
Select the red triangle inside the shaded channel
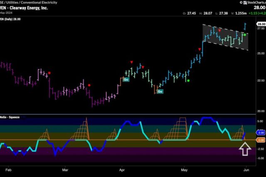pyautogui.click(x=219, y=30)
